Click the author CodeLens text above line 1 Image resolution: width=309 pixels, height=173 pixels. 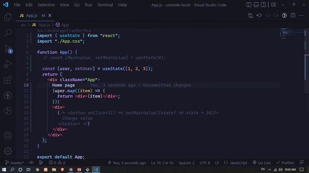click(64, 31)
